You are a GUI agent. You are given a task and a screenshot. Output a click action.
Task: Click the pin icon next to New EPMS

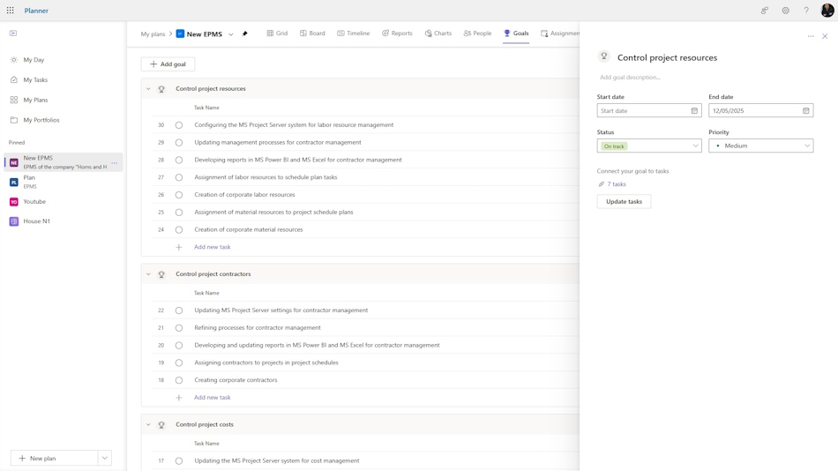pos(244,34)
